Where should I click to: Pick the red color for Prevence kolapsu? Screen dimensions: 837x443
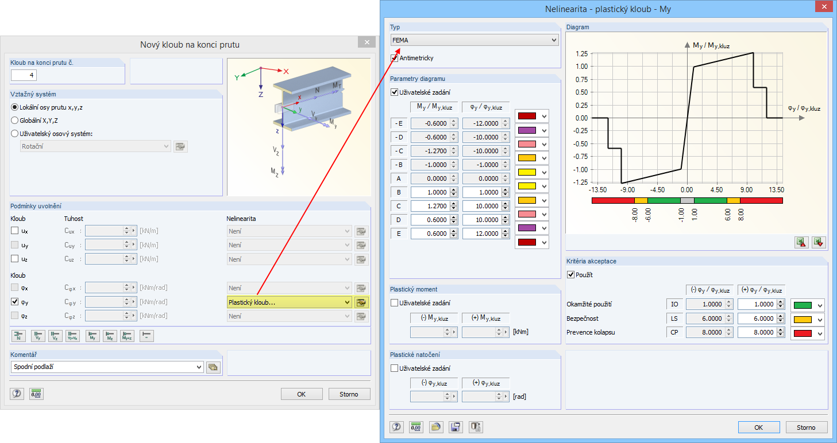808,333
